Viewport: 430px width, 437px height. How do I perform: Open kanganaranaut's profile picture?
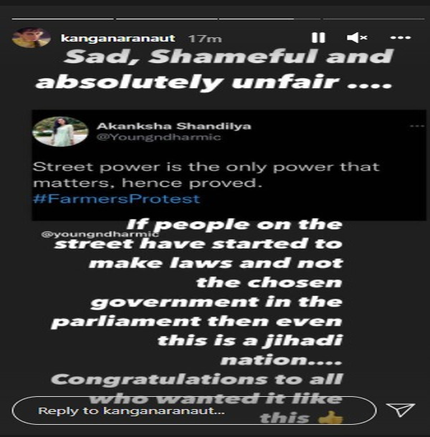click(x=31, y=38)
